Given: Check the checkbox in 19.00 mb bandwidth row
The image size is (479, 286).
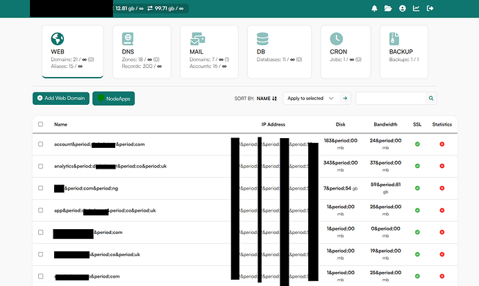Looking at the screenshot, I should pos(41,254).
